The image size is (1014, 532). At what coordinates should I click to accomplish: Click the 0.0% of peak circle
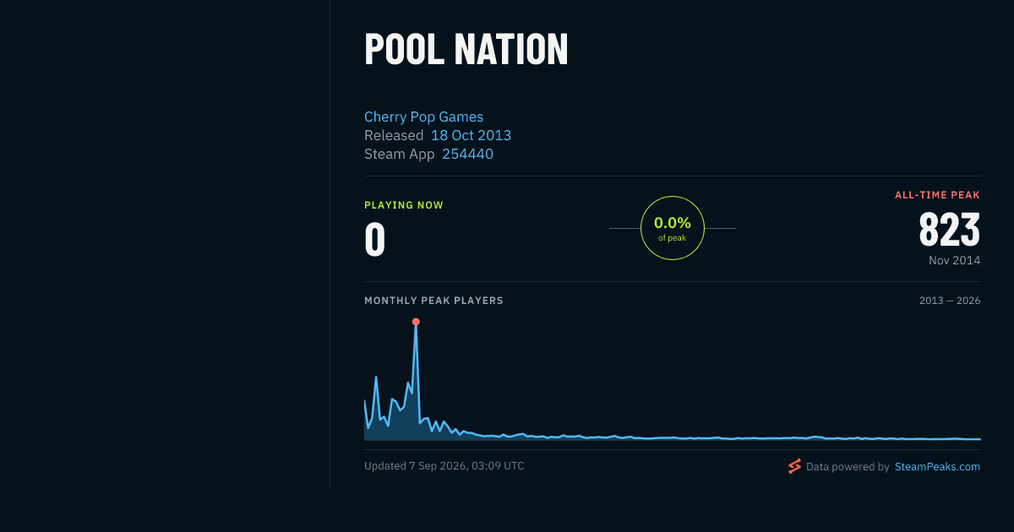(x=673, y=228)
